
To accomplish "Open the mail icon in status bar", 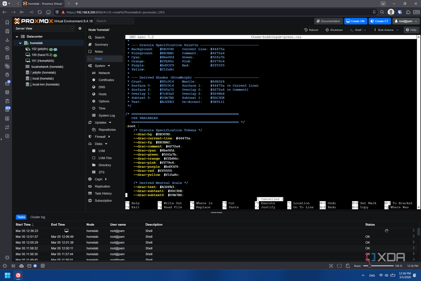I will pyautogui.click(x=29, y=266).
